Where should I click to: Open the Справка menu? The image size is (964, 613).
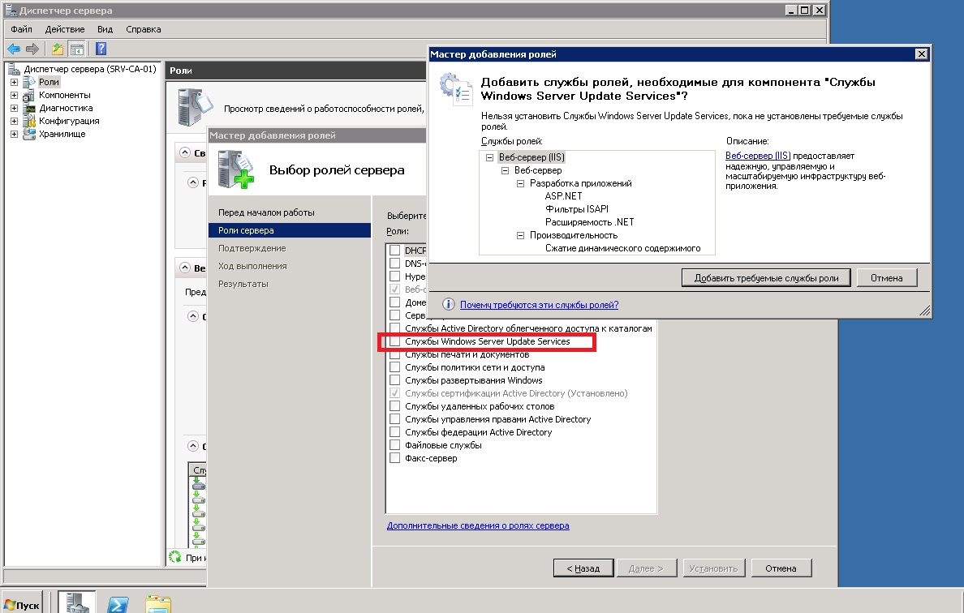pyautogui.click(x=144, y=29)
